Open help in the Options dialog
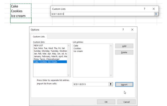The height and width of the screenshot is (106, 167). point(123,29)
